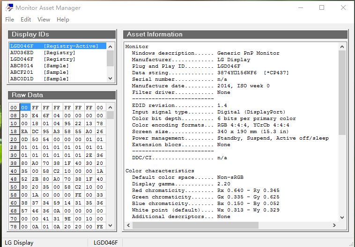
Task: Open the Edit menu
Action: click(x=26, y=20)
